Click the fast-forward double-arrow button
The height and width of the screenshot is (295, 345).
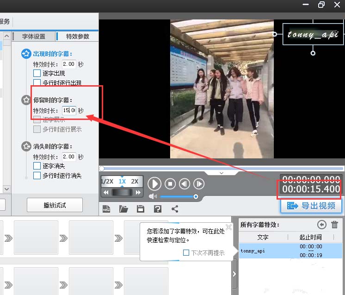138,193
